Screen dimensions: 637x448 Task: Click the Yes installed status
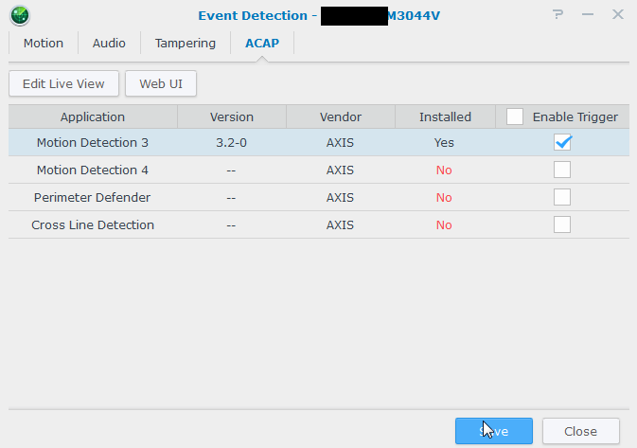[x=444, y=143]
